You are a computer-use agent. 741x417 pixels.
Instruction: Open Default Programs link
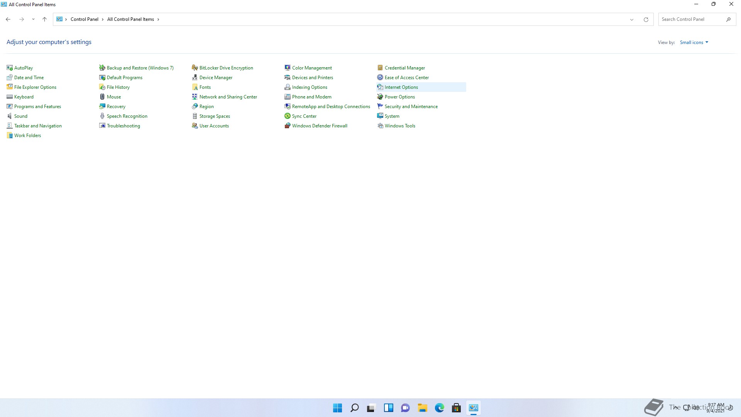tap(125, 77)
